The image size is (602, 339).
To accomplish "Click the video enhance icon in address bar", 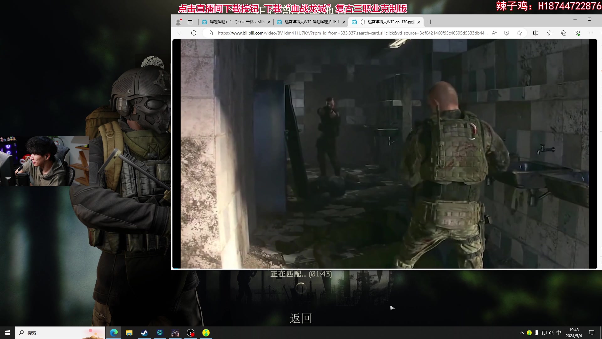I will click(x=507, y=33).
